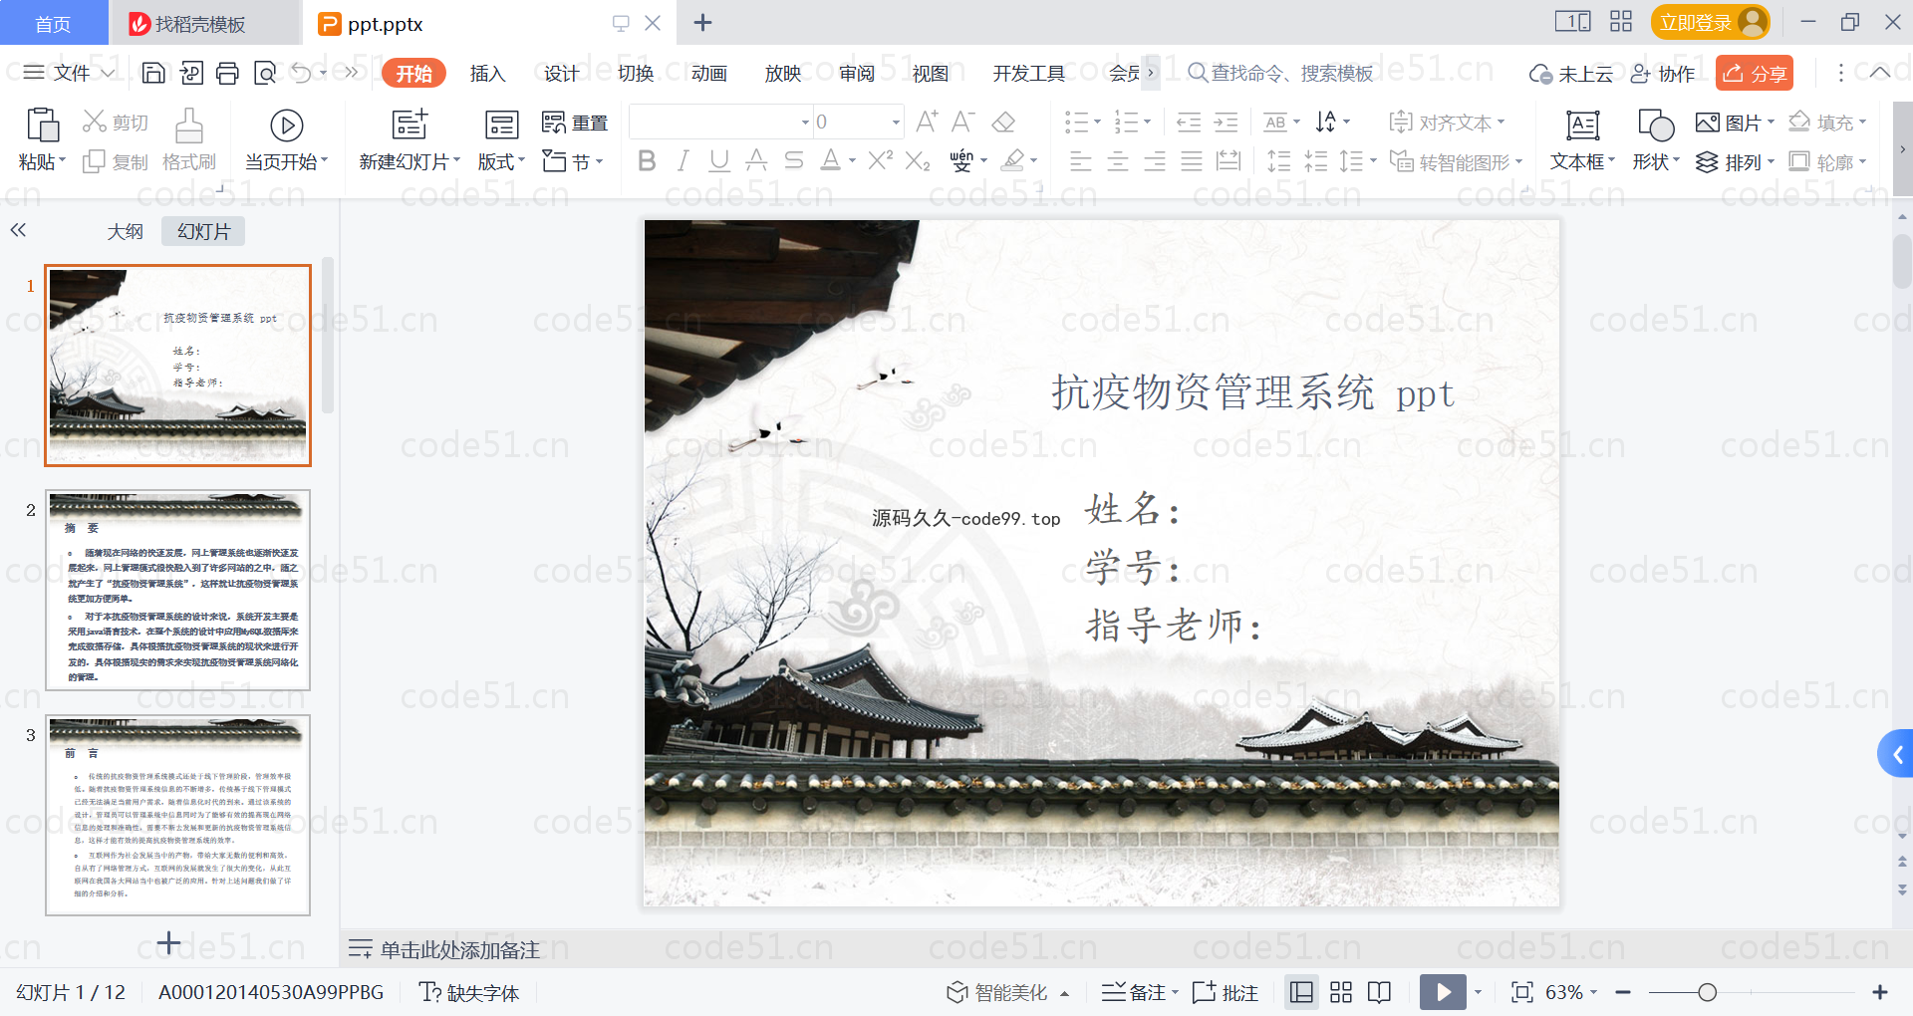Click the decrease indent icon
This screenshot has width=1913, height=1016.
coord(1189,123)
